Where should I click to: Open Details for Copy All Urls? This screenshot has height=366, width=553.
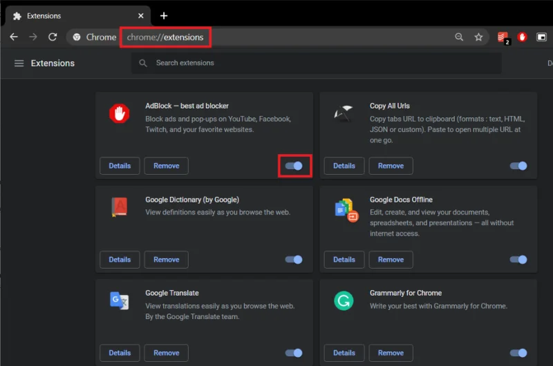[344, 166]
